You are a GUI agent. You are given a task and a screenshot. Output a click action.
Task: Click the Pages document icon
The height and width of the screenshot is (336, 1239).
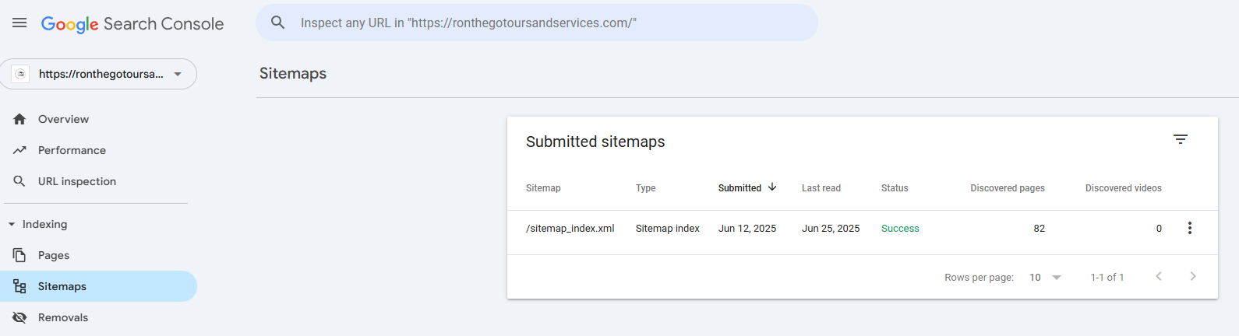pyautogui.click(x=19, y=255)
